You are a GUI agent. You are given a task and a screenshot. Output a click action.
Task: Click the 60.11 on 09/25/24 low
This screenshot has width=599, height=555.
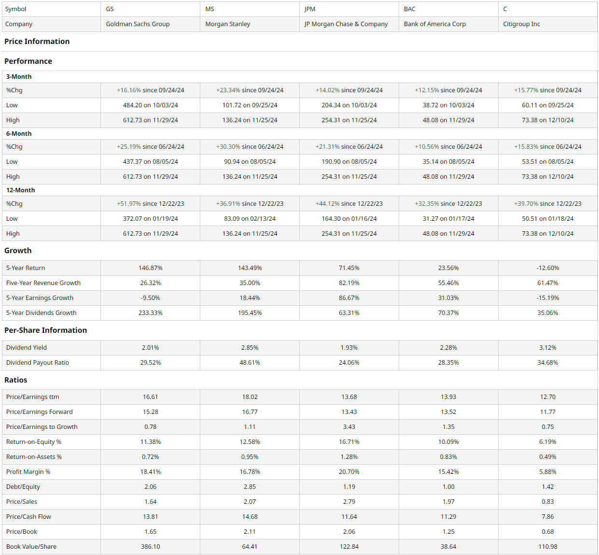pyautogui.click(x=548, y=105)
